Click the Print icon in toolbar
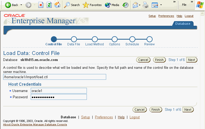 pos(146,5)
